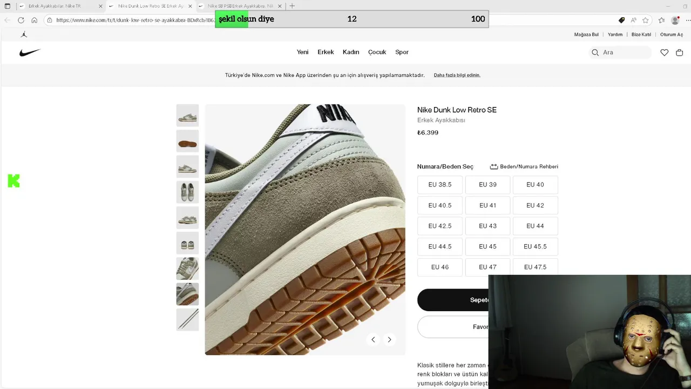691x389 pixels.
Task: Open the Erkek menu
Action: coord(326,52)
